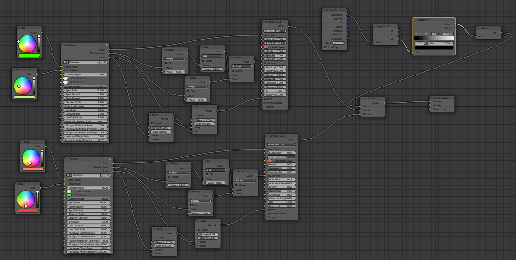Screen dimensions: 516x260
Task: Click Fac input socket on MixShader node
Action: [360, 106]
